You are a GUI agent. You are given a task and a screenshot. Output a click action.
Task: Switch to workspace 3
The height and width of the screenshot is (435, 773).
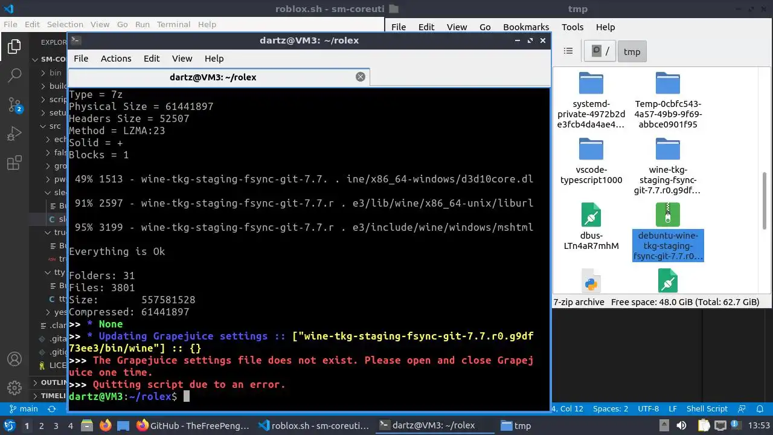click(56, 425)
